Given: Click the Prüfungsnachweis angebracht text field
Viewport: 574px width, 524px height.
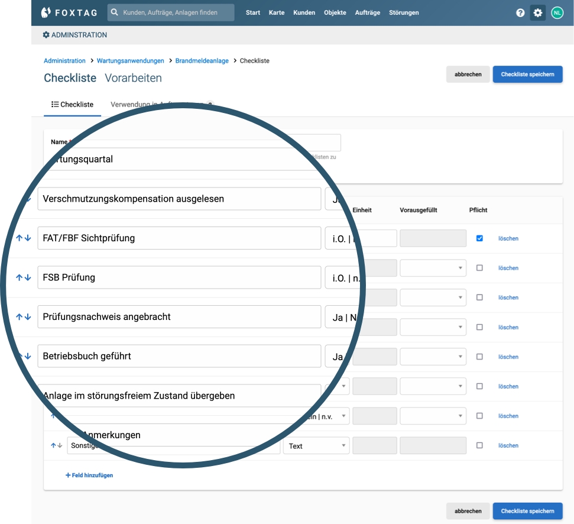Looking at the screenshot, I should coord(179,317).
